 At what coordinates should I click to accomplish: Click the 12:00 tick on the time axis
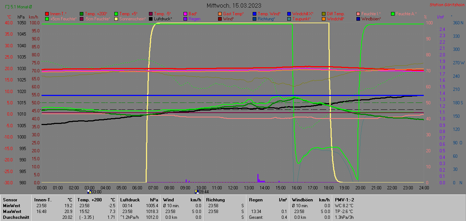coord(233,188)
